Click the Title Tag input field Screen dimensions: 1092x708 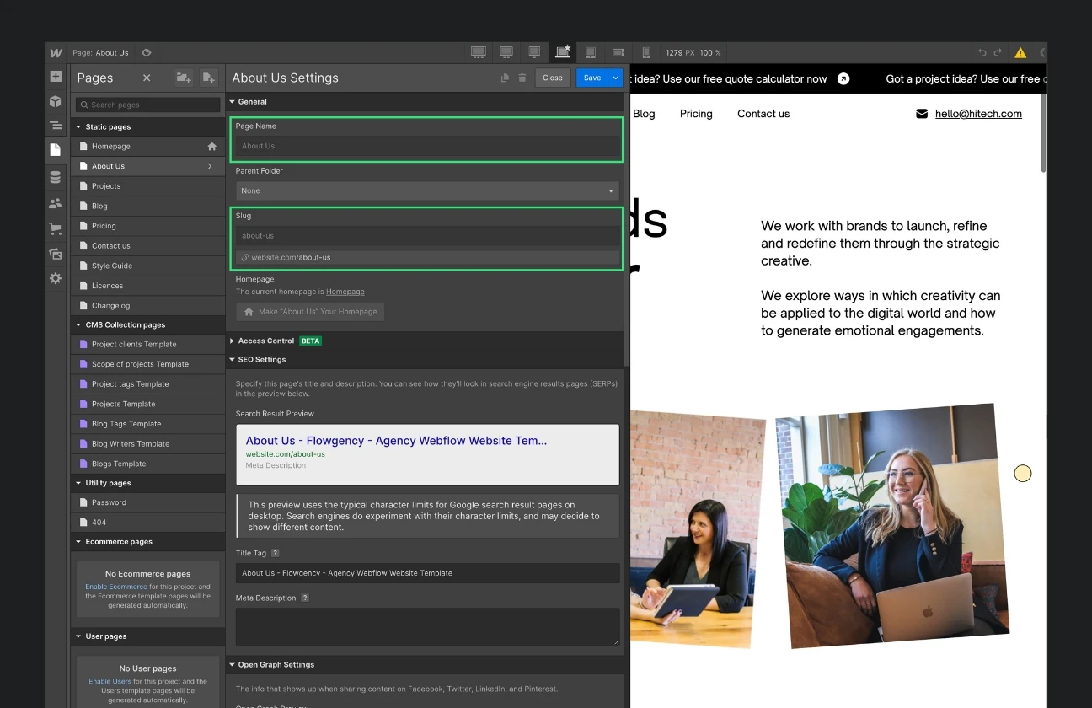[427, 573]
